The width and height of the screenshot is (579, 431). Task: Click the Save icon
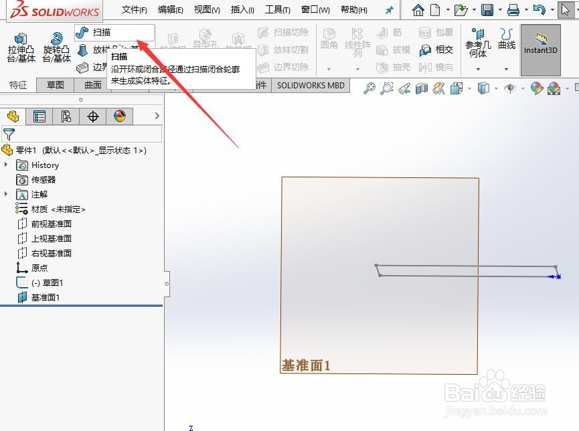point(487,10)
